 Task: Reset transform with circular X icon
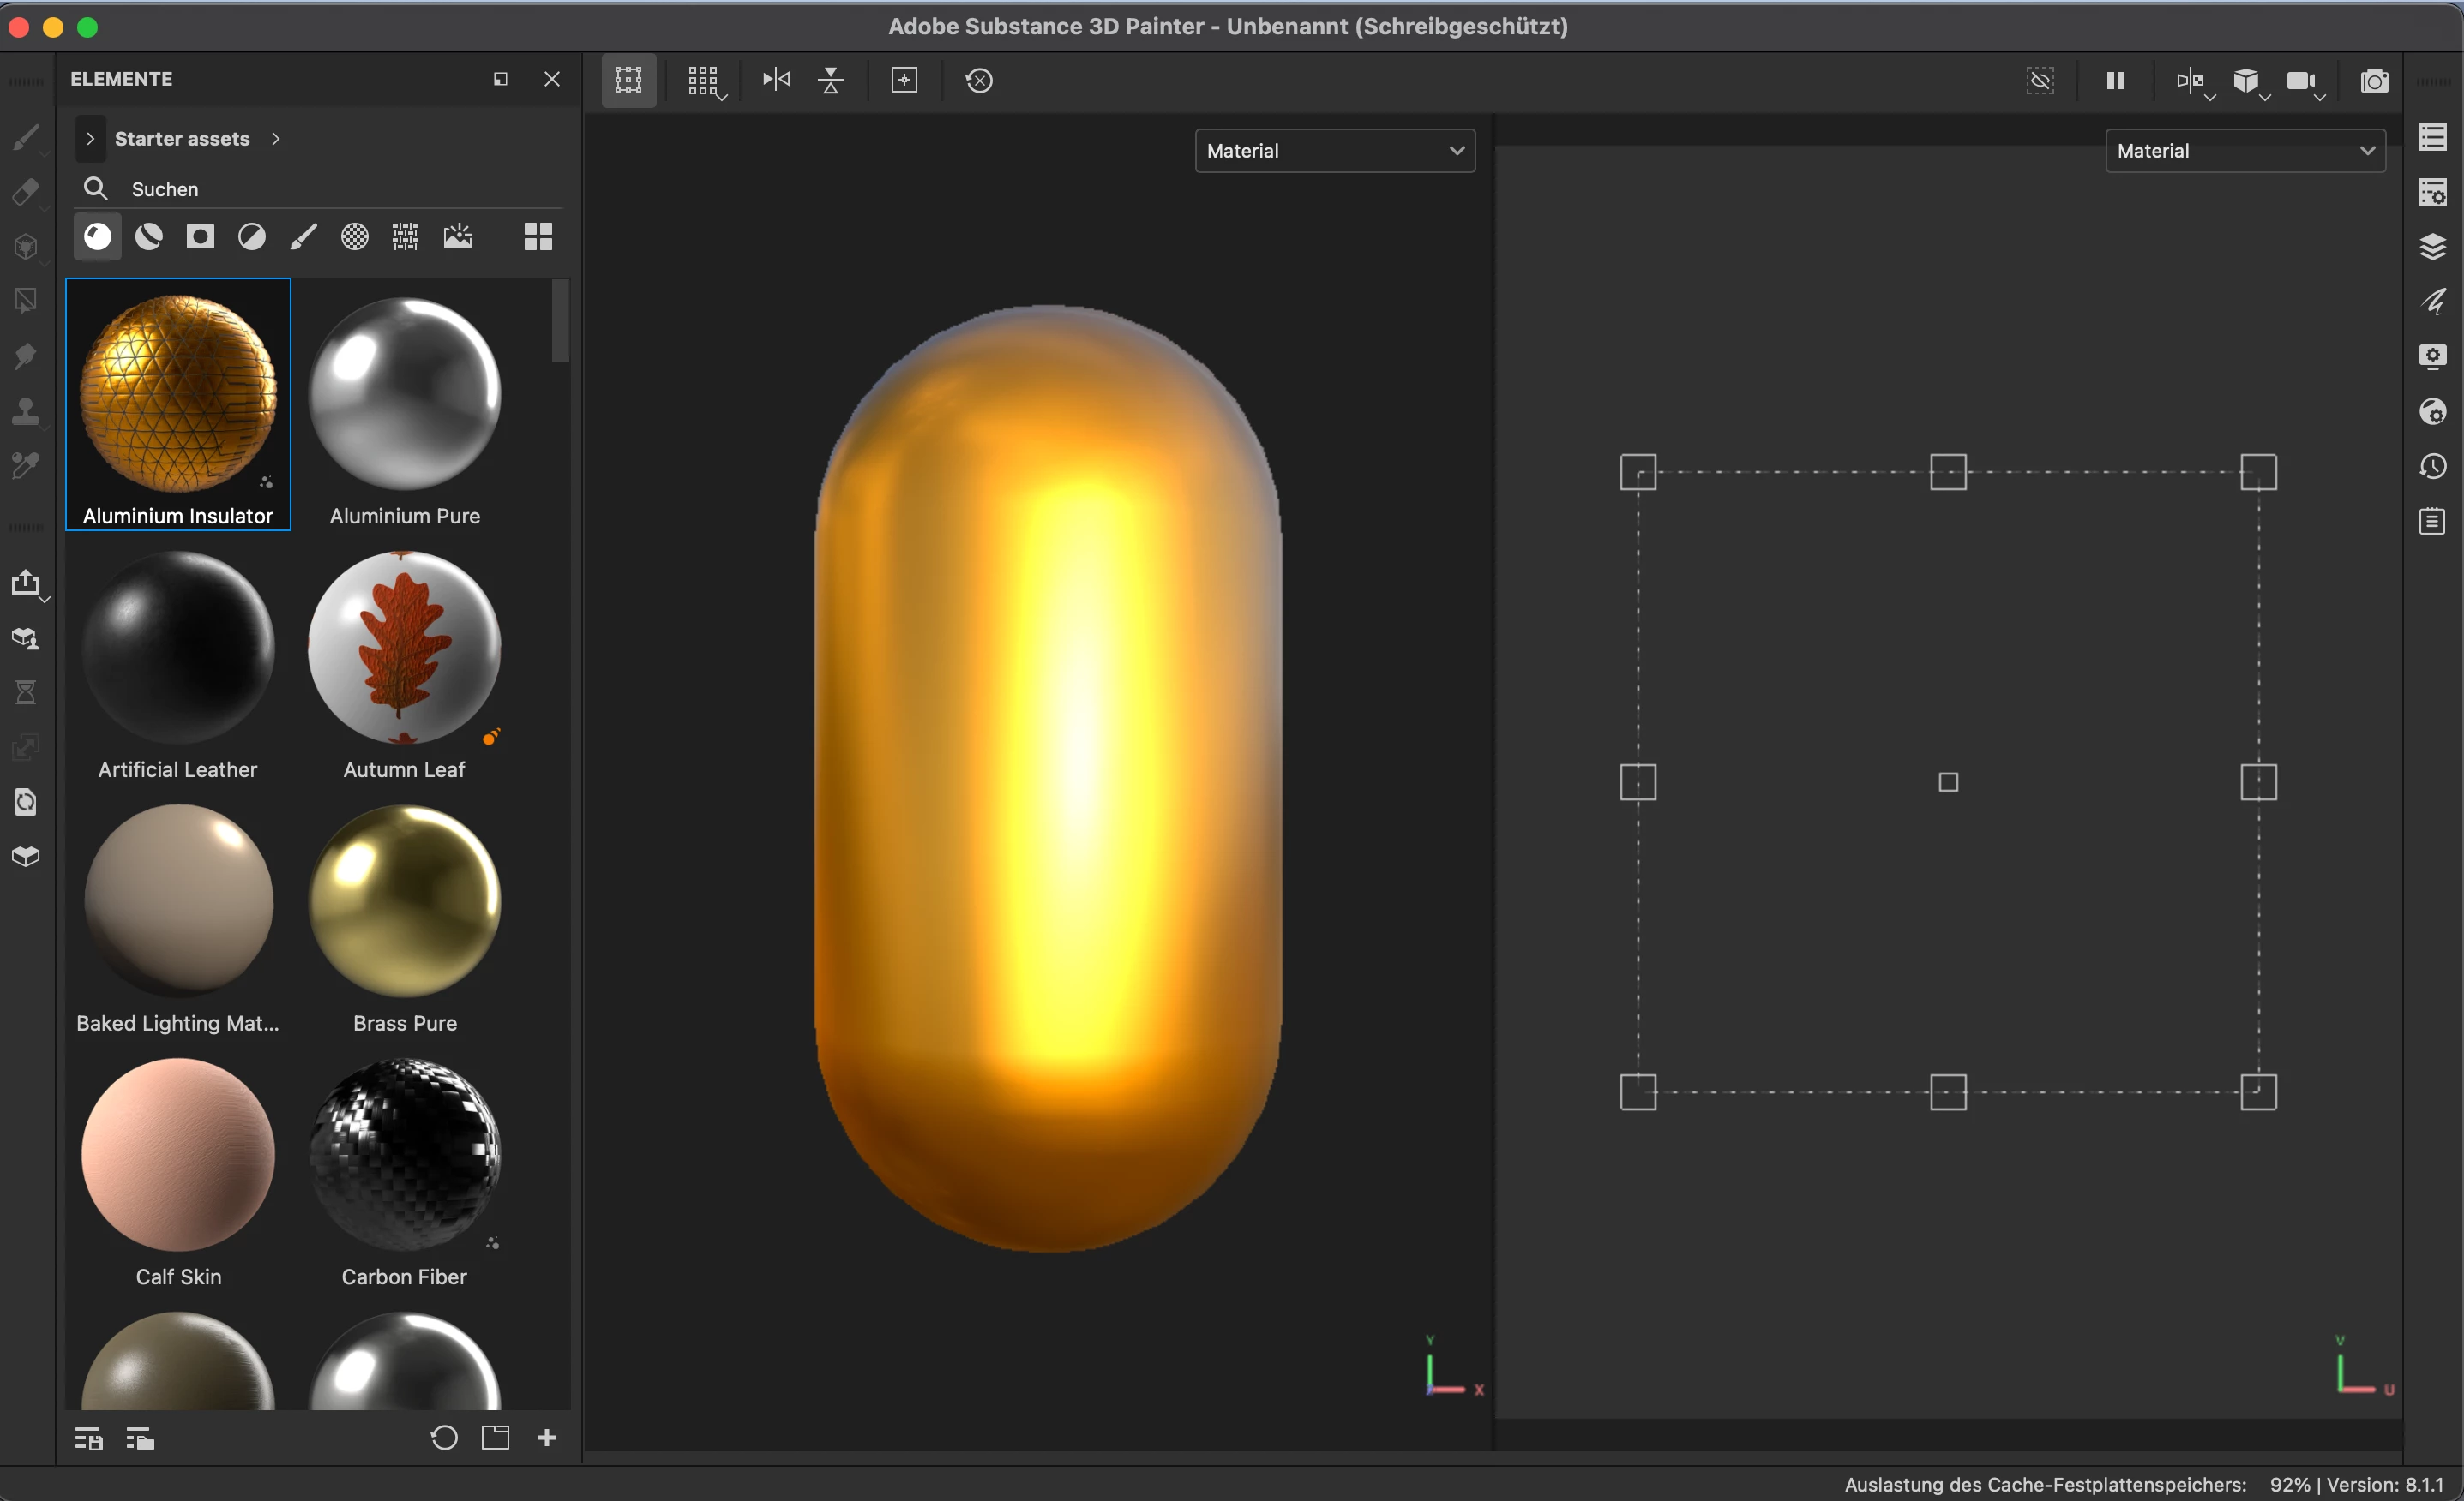pyautogui.click(x=979, y=80)
